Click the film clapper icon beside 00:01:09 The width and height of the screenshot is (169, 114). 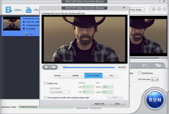click(24, 22)
